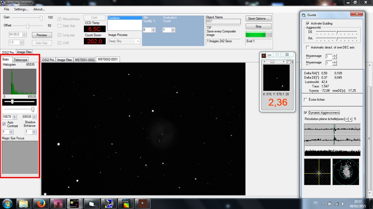Click the DE aggressivité slider

click(337, 32)
